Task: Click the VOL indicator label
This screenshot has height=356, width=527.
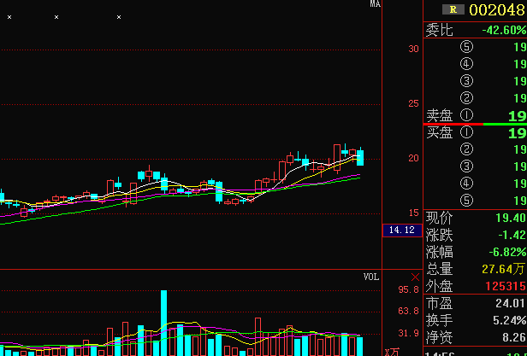Action: click(x=371, y=277)
